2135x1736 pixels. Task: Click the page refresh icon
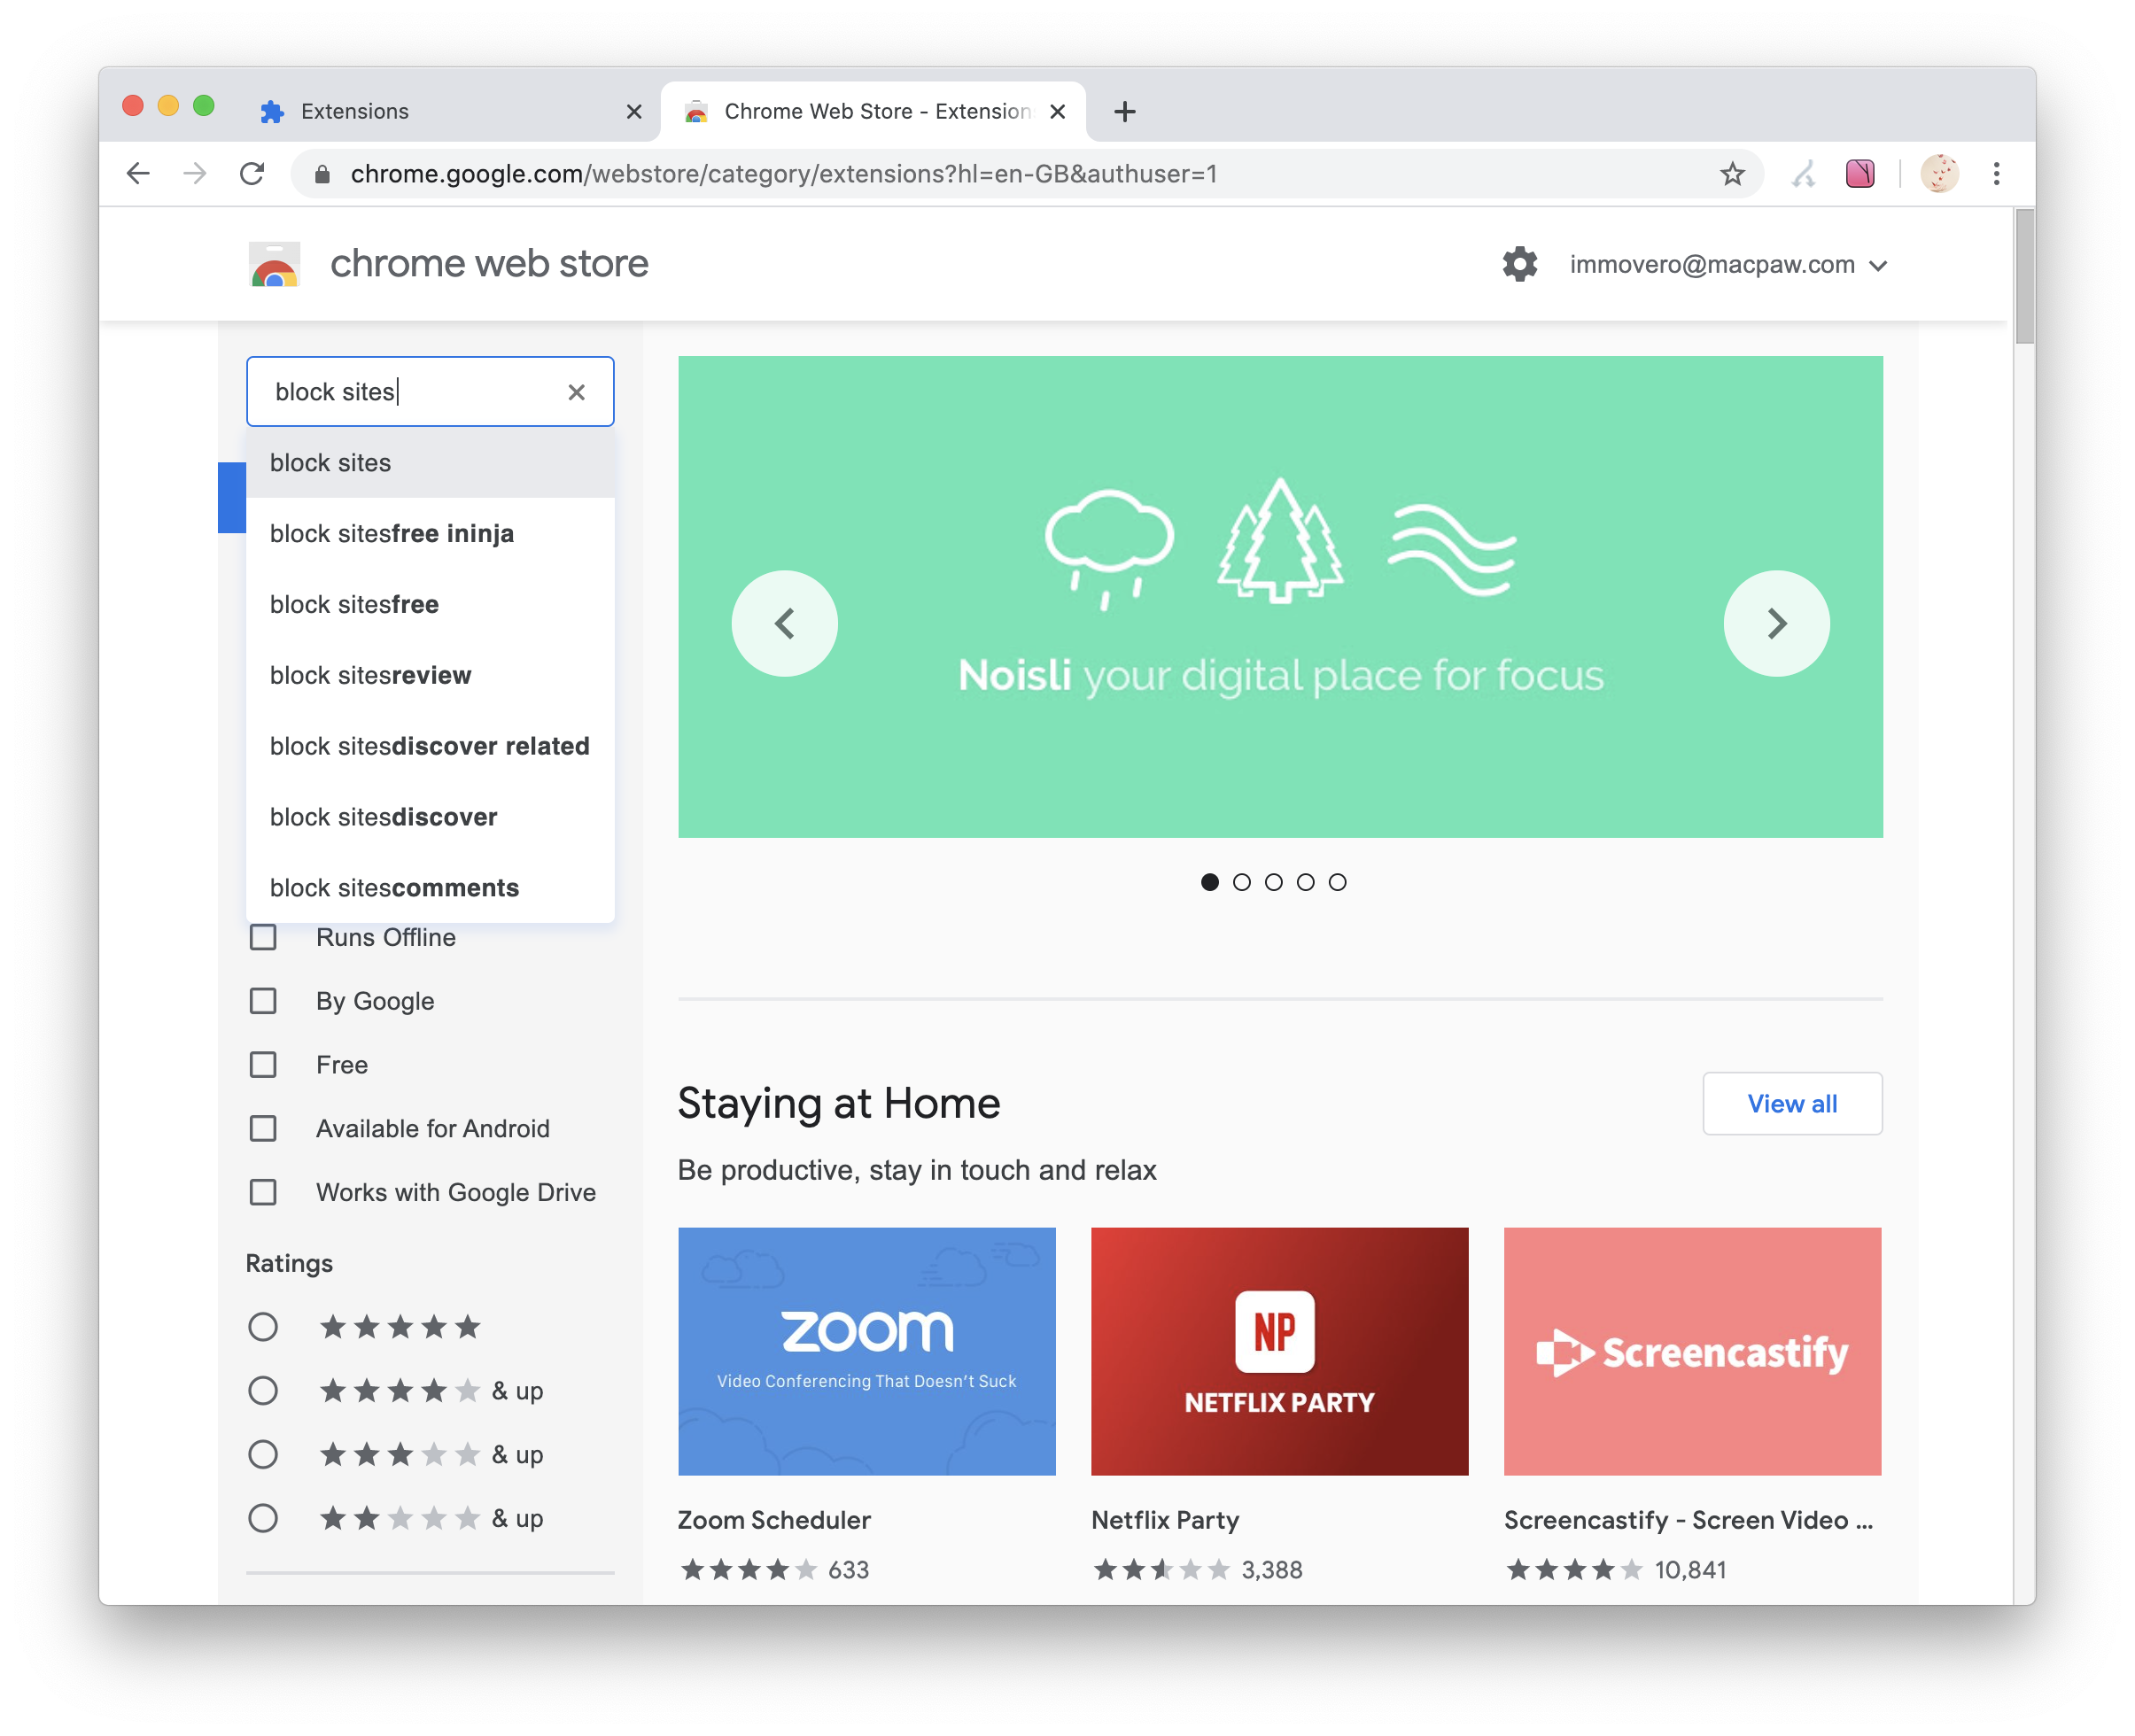pyautogui.click(x=255, y=174)
